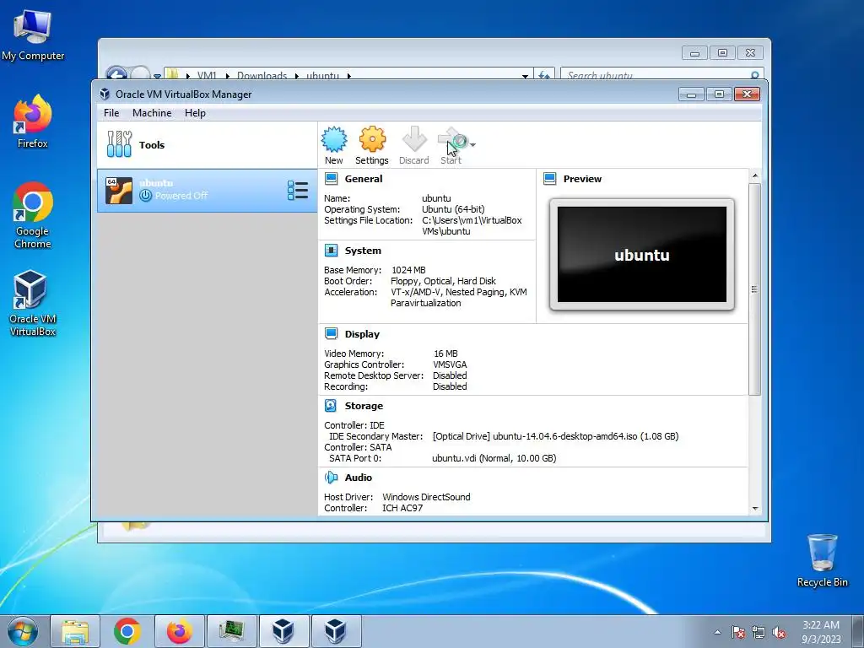This screenshot has width=864, height=648.
Task: Click the Display section header
Action: pos(362,334)
